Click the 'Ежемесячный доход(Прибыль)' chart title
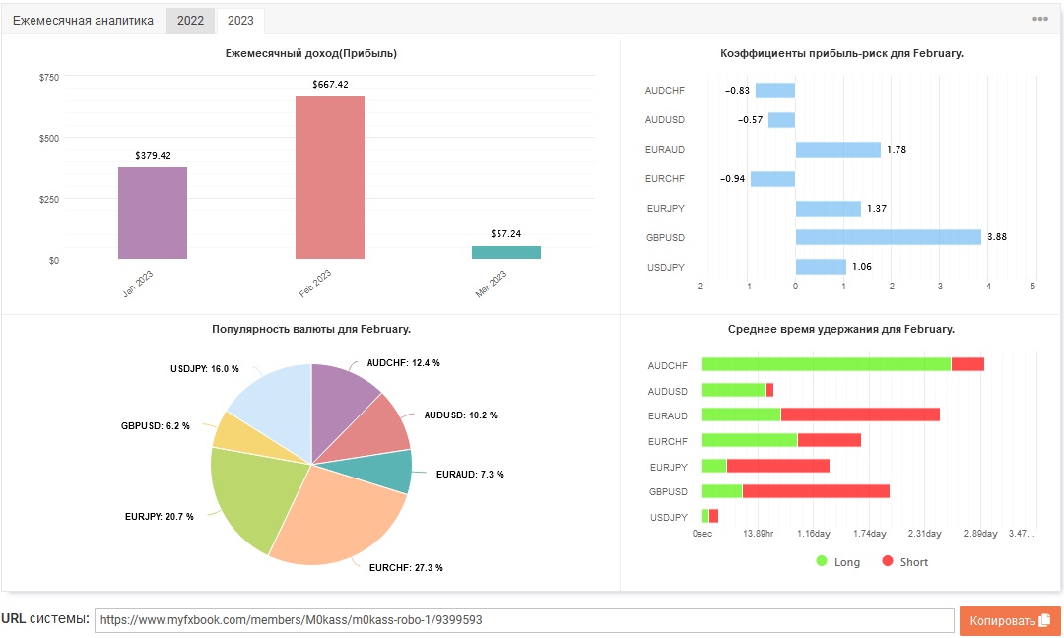Image resolution: width=1064 pixels, height=638 pixels. (310, 53)
